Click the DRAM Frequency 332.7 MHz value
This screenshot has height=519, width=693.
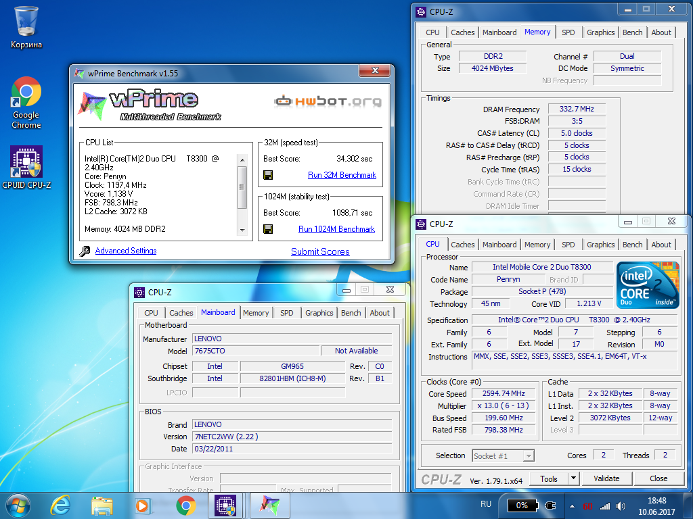pos(577,109)
